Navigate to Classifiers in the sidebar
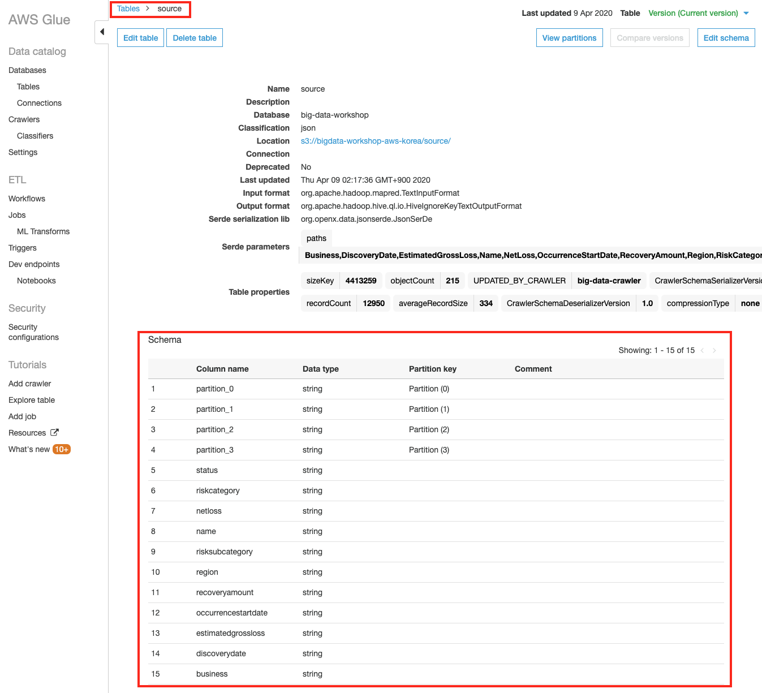 35,136
